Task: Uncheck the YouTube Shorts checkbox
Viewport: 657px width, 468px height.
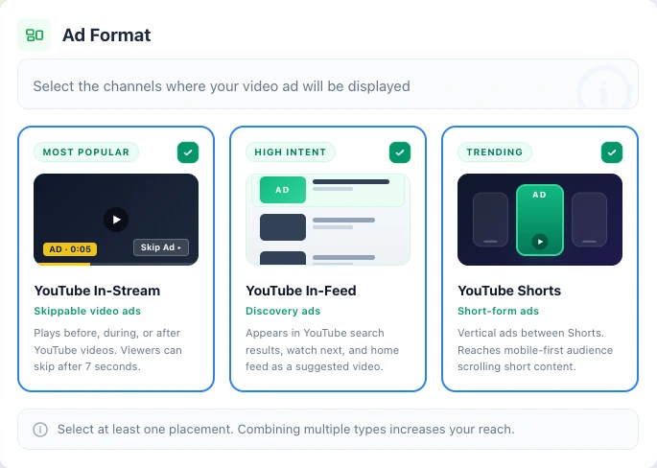Action: pyautogui.click(x=612, y=152)
